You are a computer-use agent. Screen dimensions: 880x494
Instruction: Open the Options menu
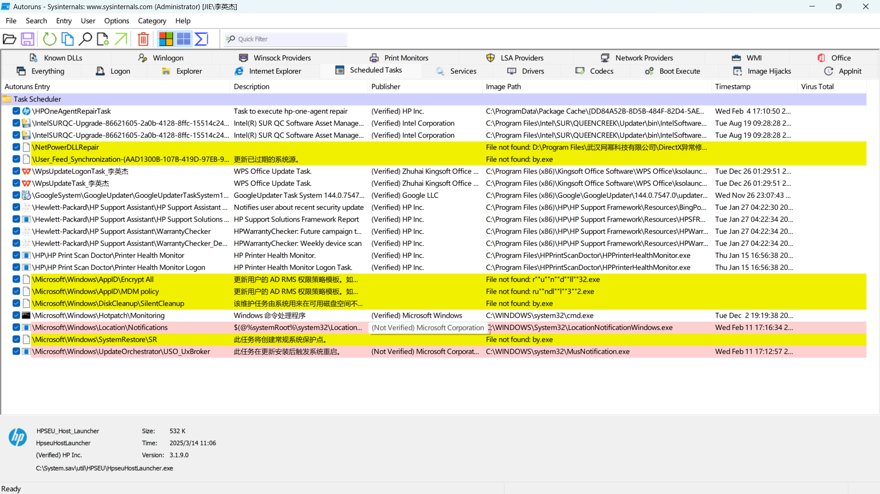(x=116, y=21)
